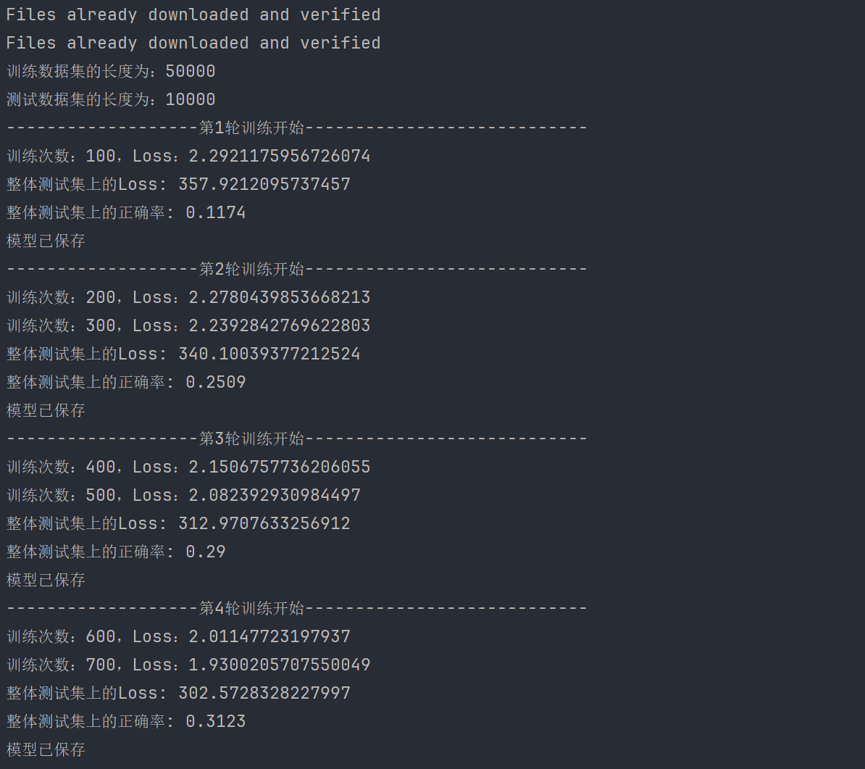Click the accuracy 0.2509 output line
865x769 pixels.
click(x=126, y=382)
